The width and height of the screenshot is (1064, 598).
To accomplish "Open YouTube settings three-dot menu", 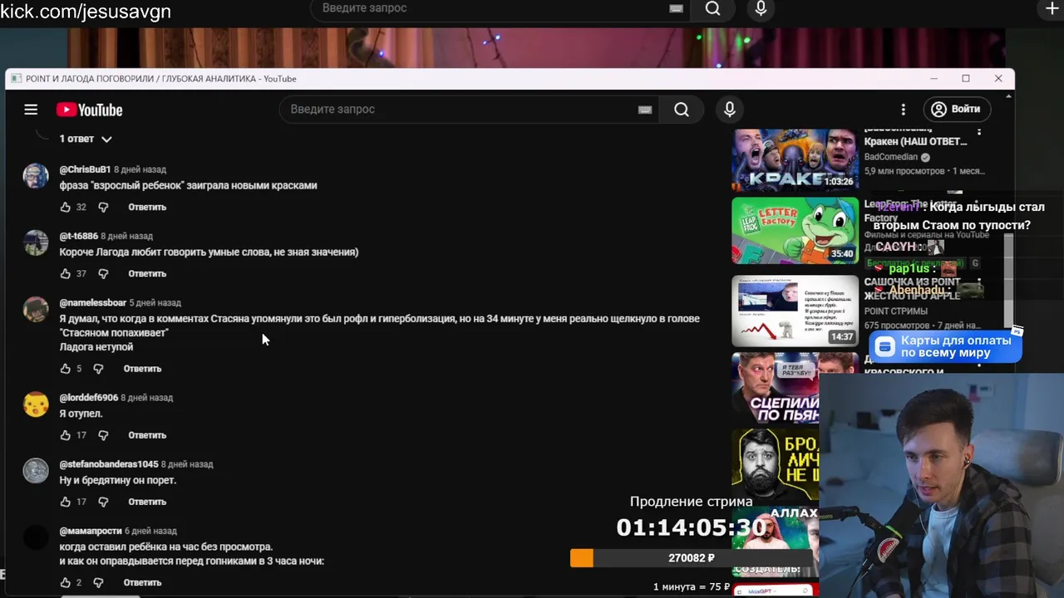I will click(x=903, y=110).
